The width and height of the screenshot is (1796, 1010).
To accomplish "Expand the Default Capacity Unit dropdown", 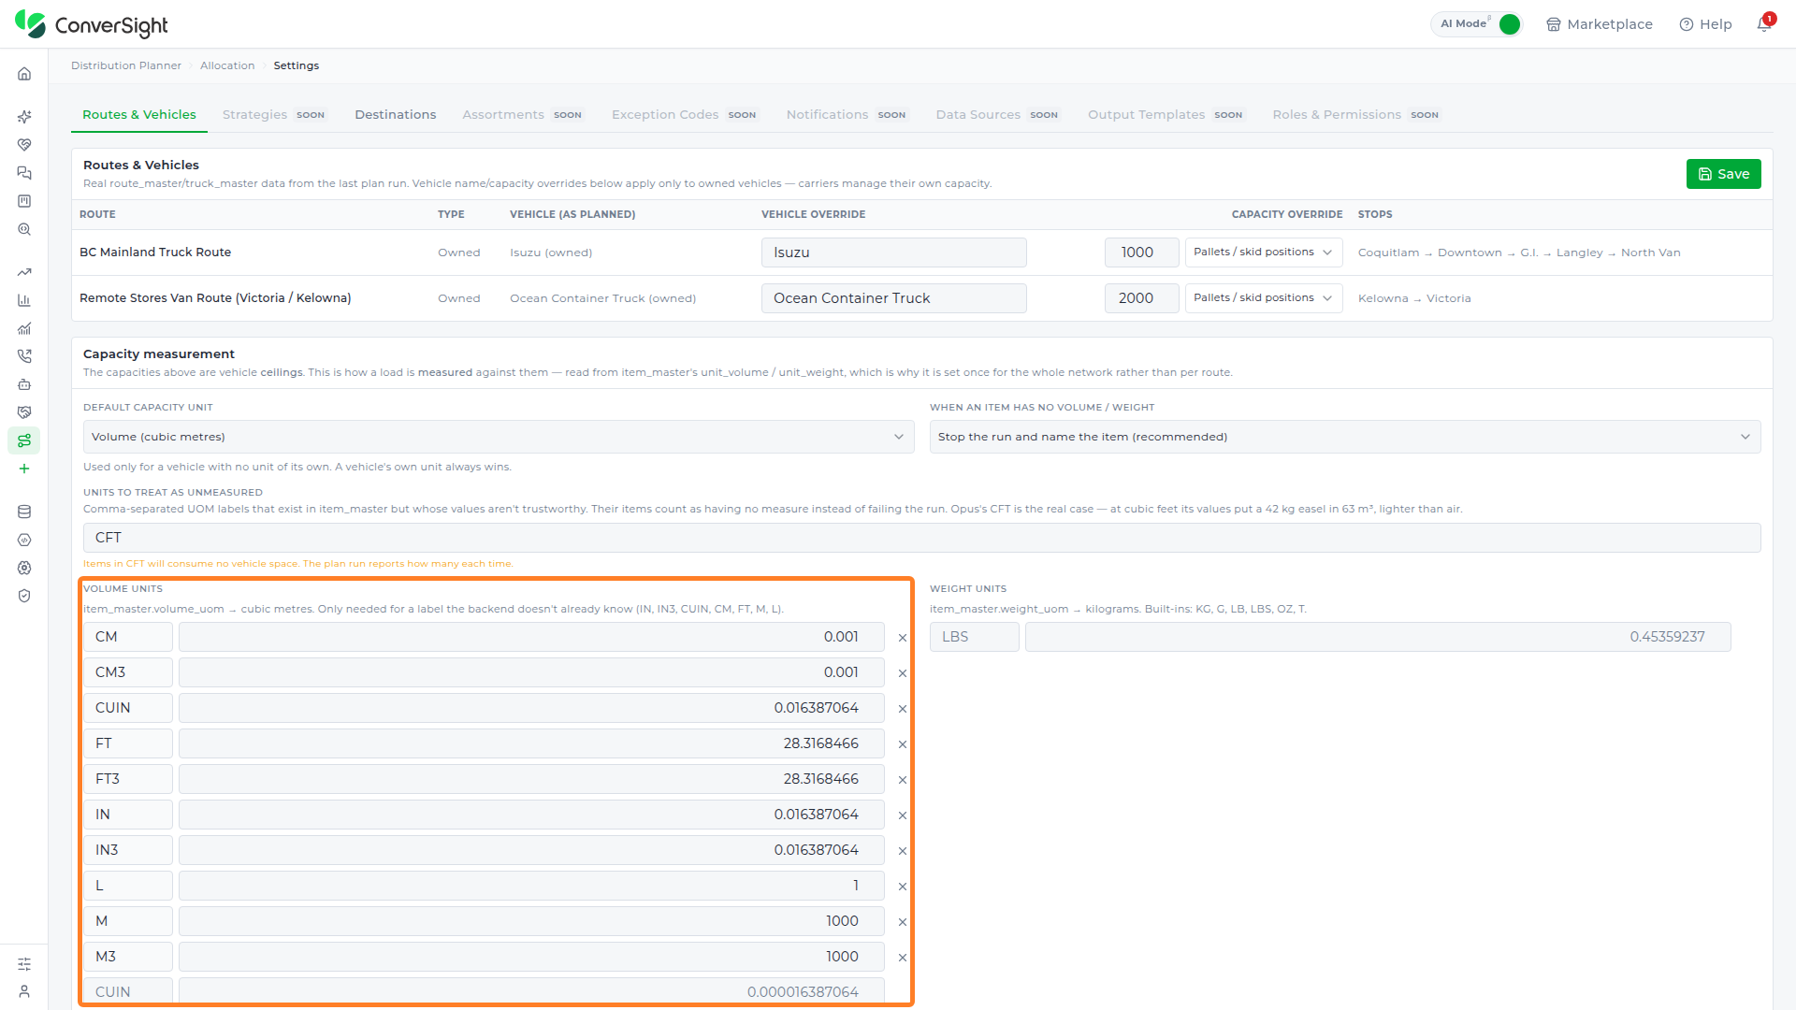I will click(x=499, y=437).
